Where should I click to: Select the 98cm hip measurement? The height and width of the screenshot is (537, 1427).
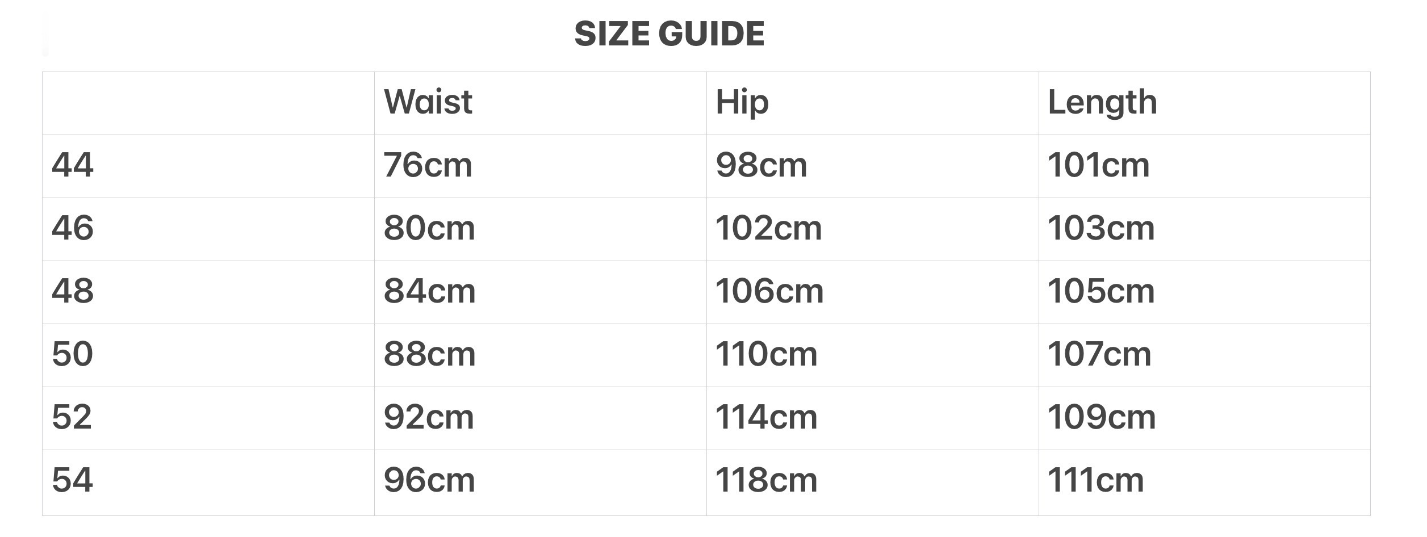[761, 165]
